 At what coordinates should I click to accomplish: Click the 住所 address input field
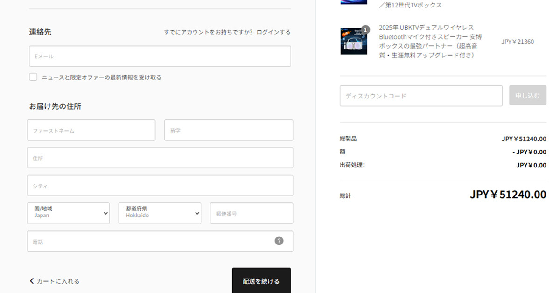click(160, 158)
